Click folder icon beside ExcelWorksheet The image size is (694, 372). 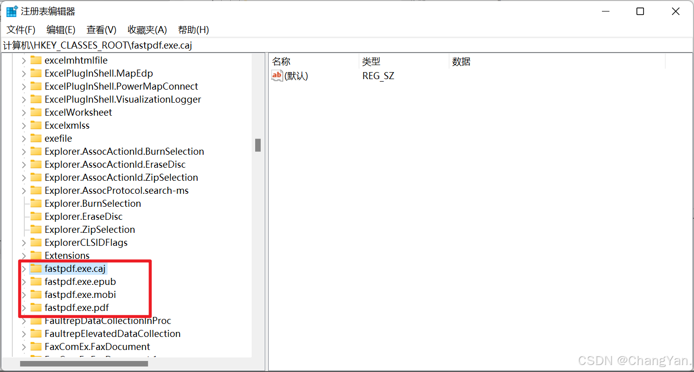pos(36,112)
